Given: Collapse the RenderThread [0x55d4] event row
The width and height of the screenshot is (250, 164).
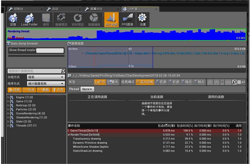Looking at the screenshot, I should tap(69, 135).
